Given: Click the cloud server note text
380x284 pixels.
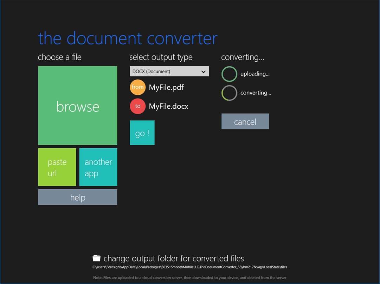Looking at the screenshot, I should click(190, 278).
